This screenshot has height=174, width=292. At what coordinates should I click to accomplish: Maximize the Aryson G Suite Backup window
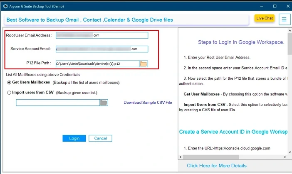pyautogui.click(x=275, y=6)
